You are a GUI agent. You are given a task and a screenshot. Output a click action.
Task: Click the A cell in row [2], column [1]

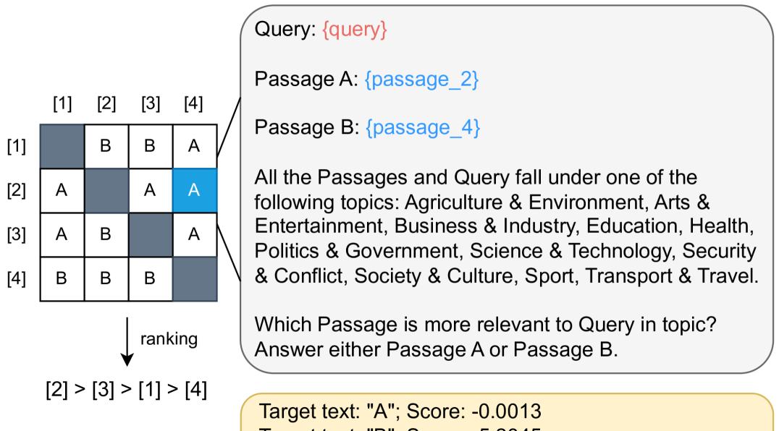(x=62, y=191)
